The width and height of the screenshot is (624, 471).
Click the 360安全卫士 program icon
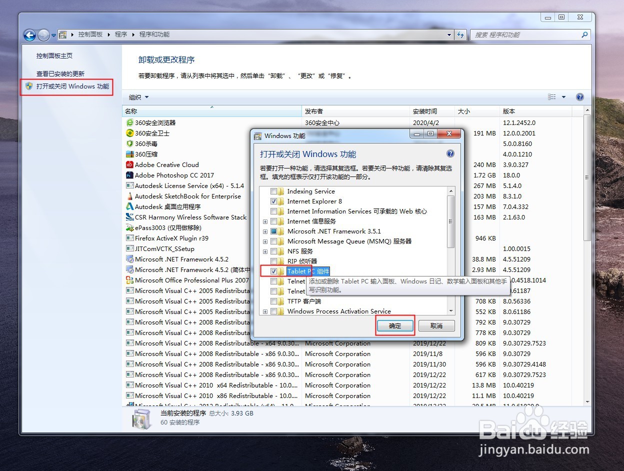130,133
